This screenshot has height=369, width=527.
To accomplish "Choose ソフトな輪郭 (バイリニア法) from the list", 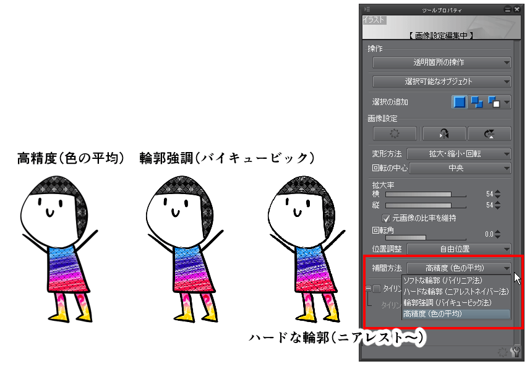I will (x=456, y=281).
